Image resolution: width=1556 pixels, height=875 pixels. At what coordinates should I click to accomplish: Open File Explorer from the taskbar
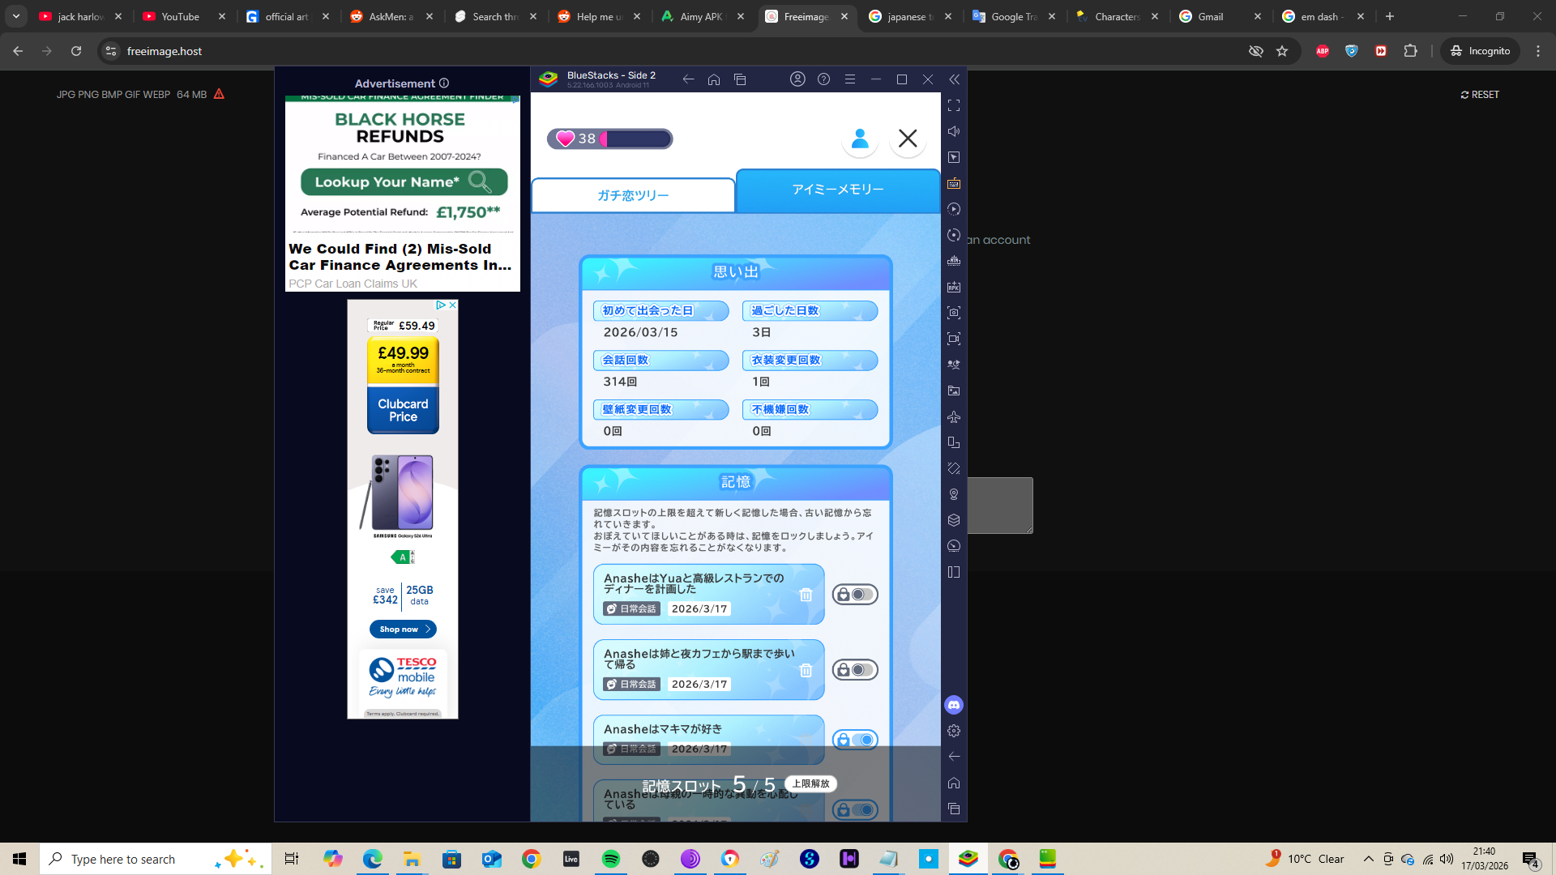pos(413,859)
